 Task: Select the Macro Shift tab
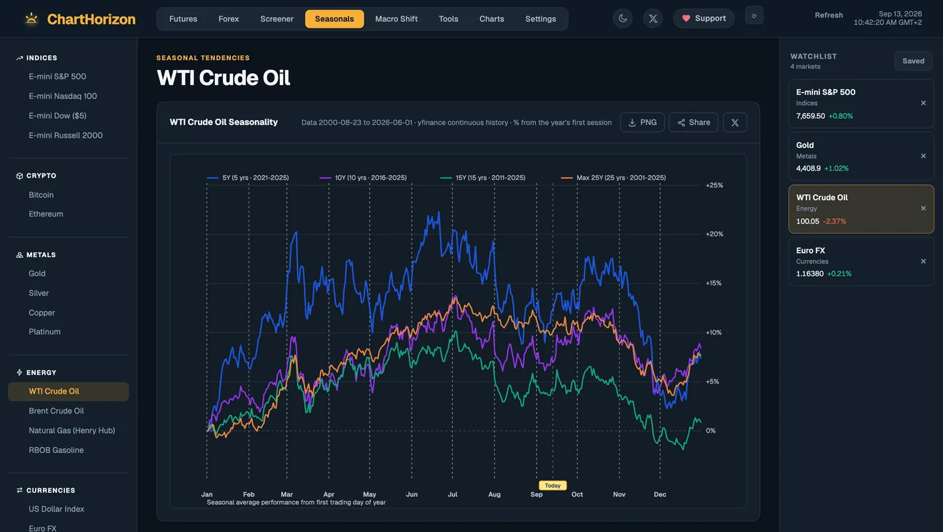pos(396,19)
